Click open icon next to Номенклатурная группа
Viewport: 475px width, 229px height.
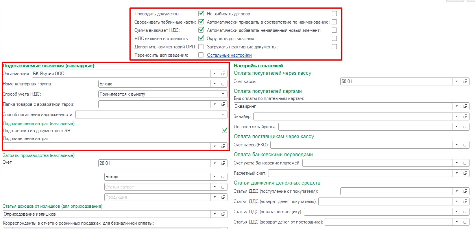click(x=223, y=83)
